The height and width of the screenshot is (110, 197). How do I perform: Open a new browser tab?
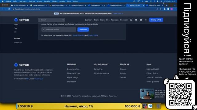tap(167, 5)
